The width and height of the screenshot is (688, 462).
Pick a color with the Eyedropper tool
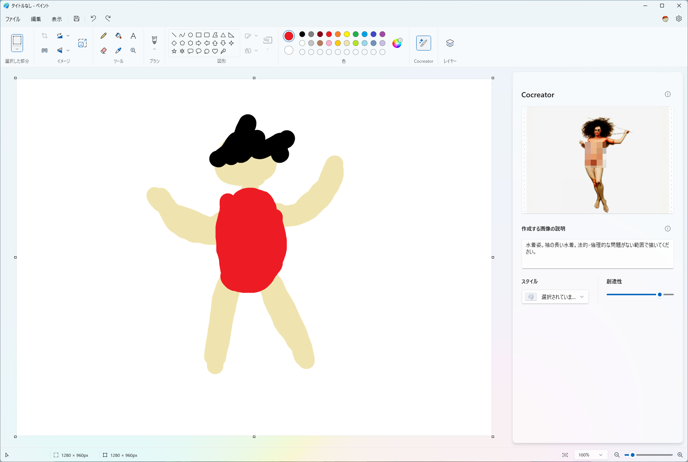tap(118, 51)
